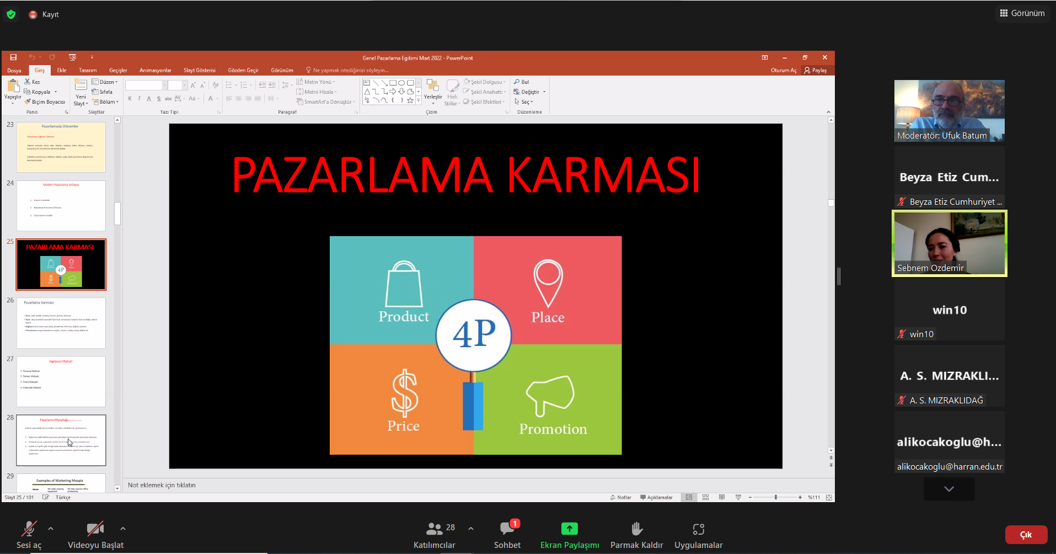Viewport: 1056px width, 554px height.
Task: Open Sohbet chat panel
Action: point(507,535)
